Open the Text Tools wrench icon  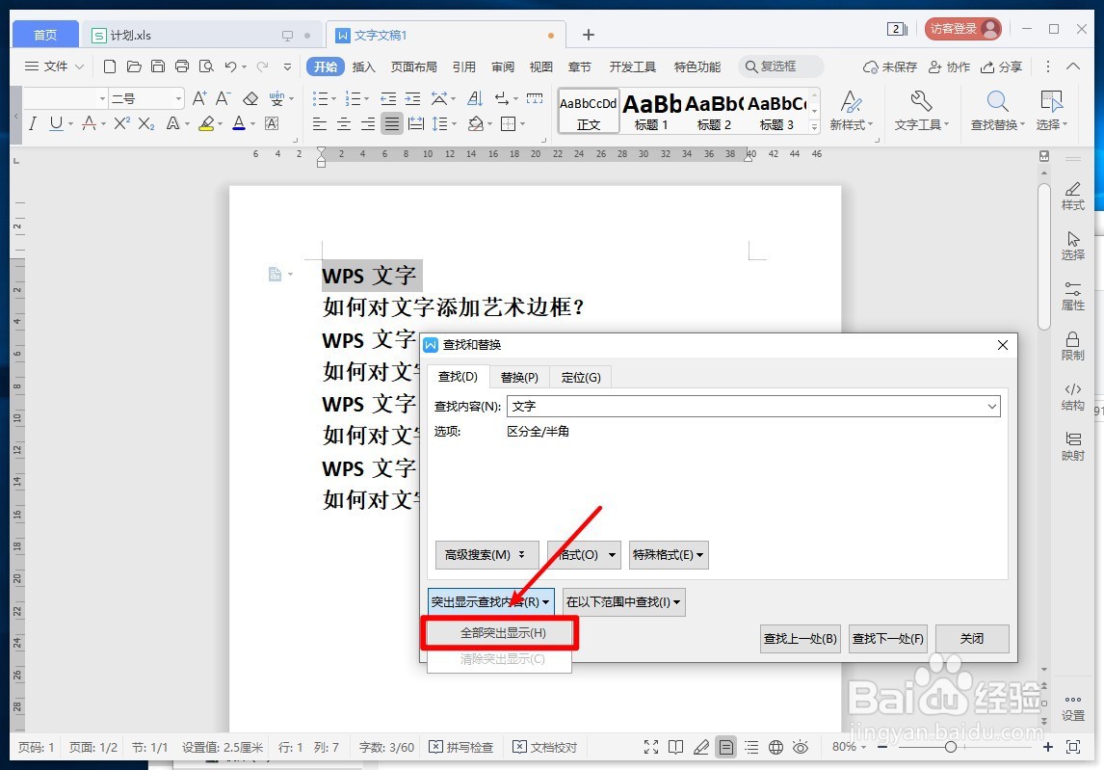(922, 111)
